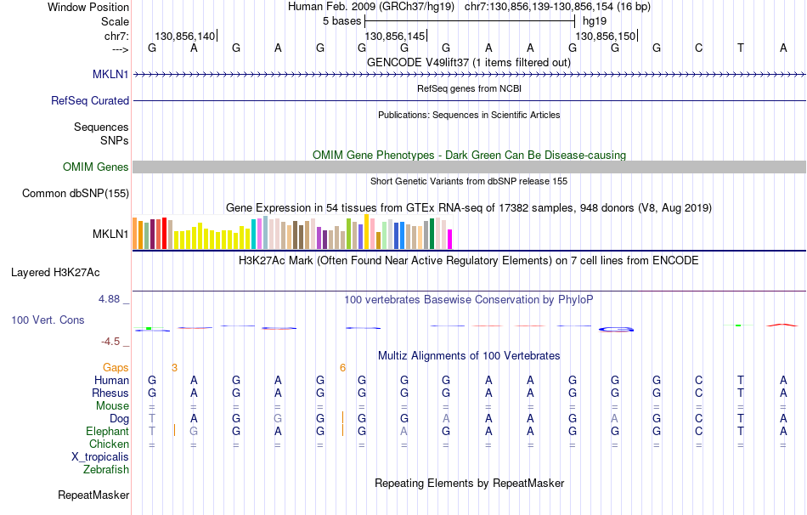This screenshot has height=515, width=807.
Task: Click the Window Position label
Action: coord(88,7)
